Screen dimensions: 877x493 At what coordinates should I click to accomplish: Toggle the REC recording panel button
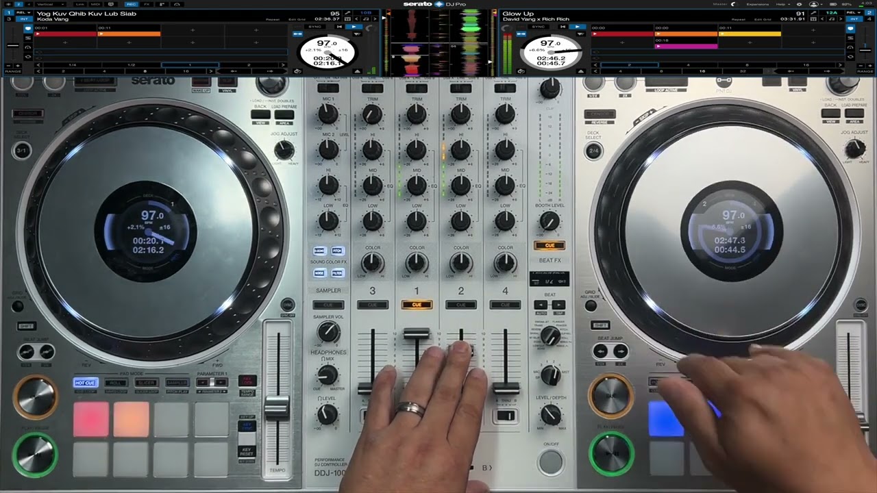pyautogui.click(x=130, y=4)
